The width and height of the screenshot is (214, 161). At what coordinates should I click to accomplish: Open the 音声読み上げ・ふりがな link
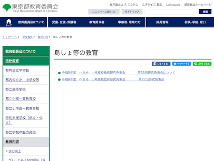pyautogui.click(x=124, y=5)
